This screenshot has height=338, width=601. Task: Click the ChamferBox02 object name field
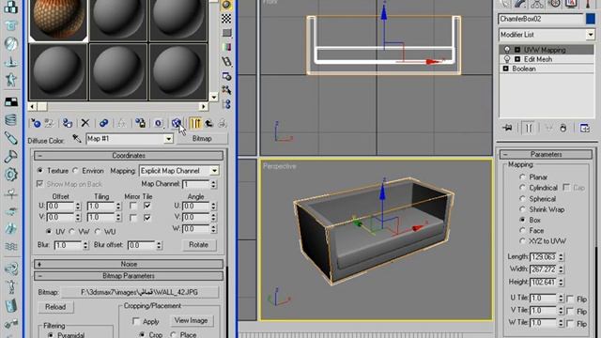541,19
